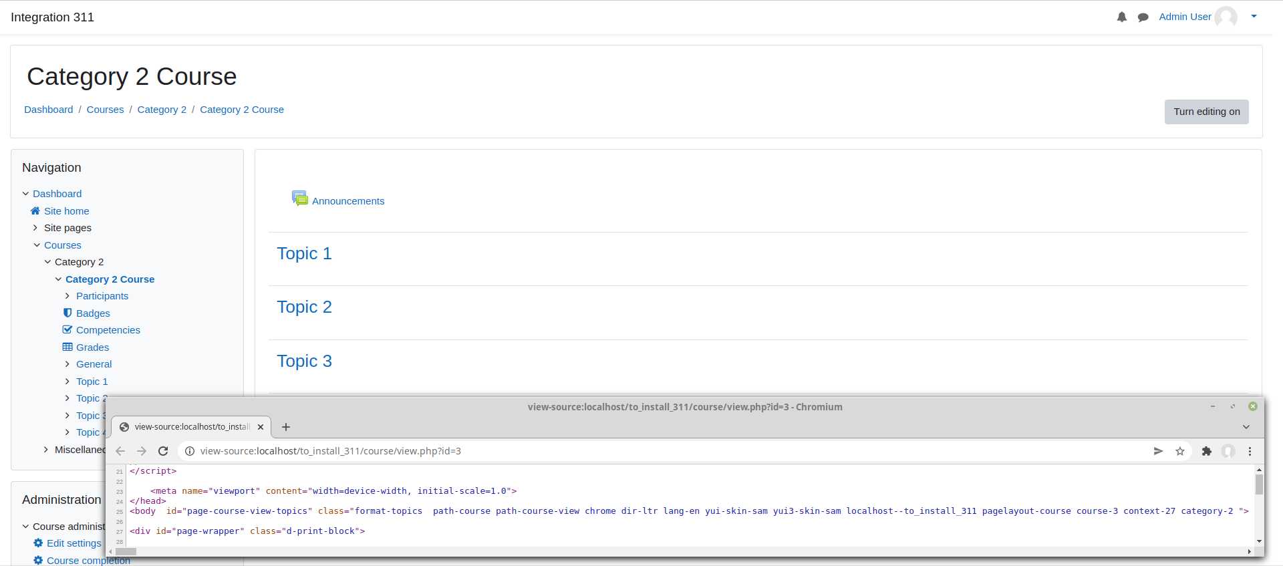Select the view-source tab in Chromium
The width and height of the screenshot is (1283, 566).
point(191,427)
